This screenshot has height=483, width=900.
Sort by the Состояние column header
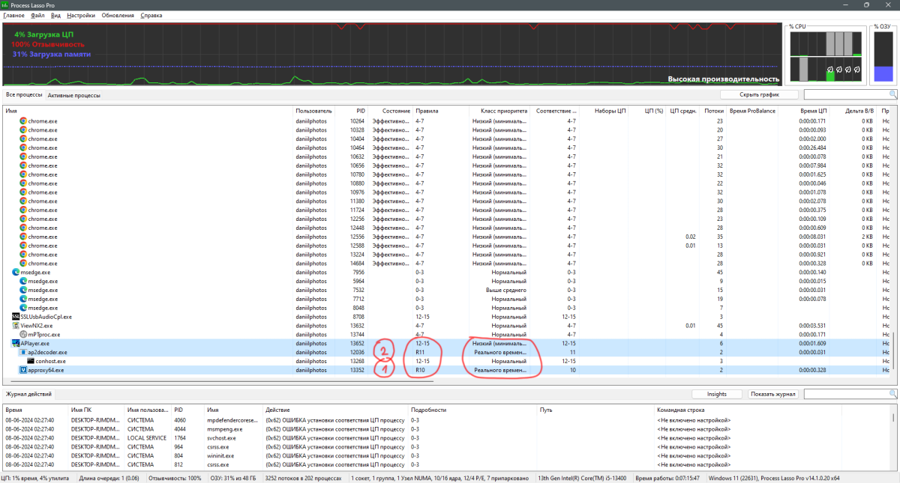[390, 111]
